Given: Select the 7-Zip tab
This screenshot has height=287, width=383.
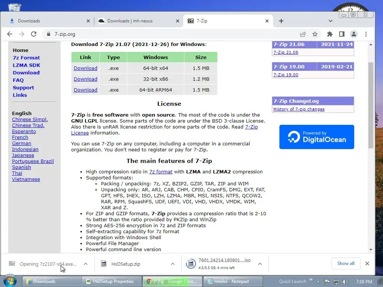Looking at the screenshot, I should coord(228,21).
